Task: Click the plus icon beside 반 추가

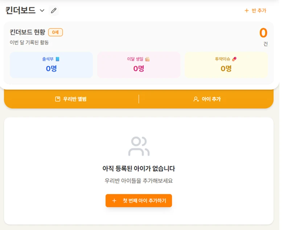Action: click(247, 11)
